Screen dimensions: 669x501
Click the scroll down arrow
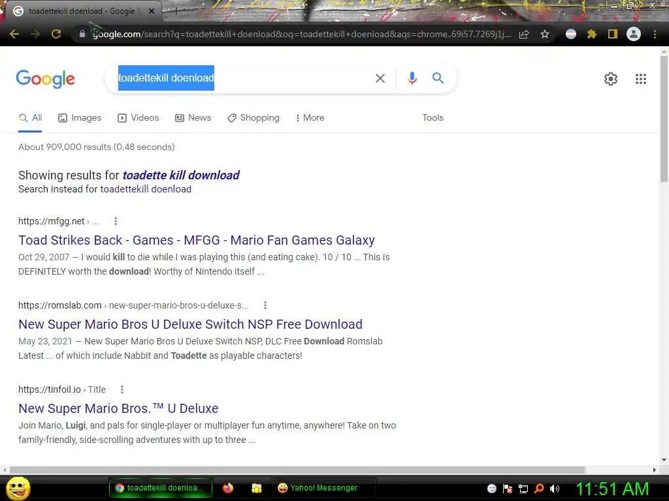pos(664,460)
